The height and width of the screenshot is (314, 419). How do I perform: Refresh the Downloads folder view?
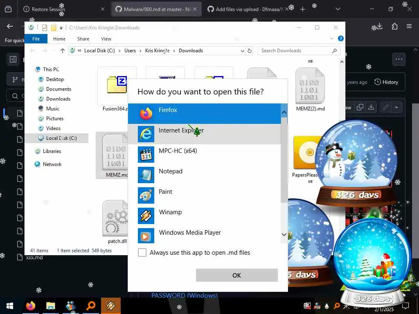250,51
